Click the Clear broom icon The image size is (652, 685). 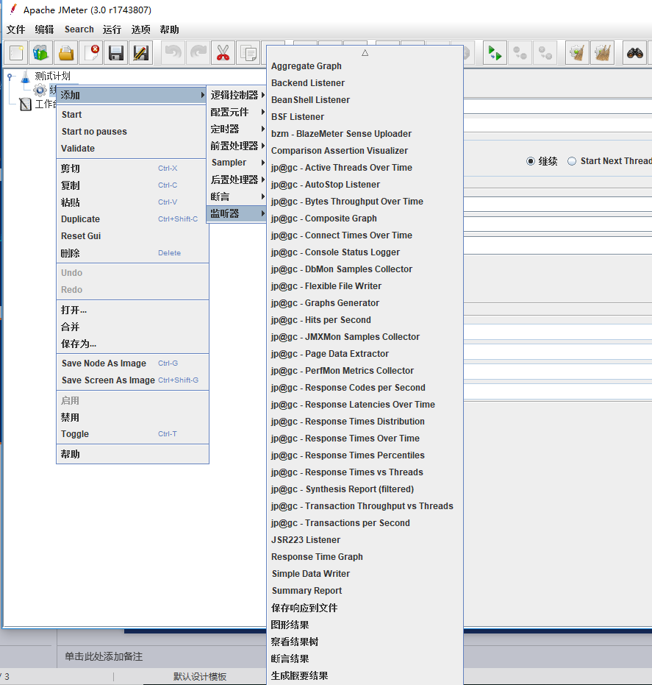coord(577,53)
